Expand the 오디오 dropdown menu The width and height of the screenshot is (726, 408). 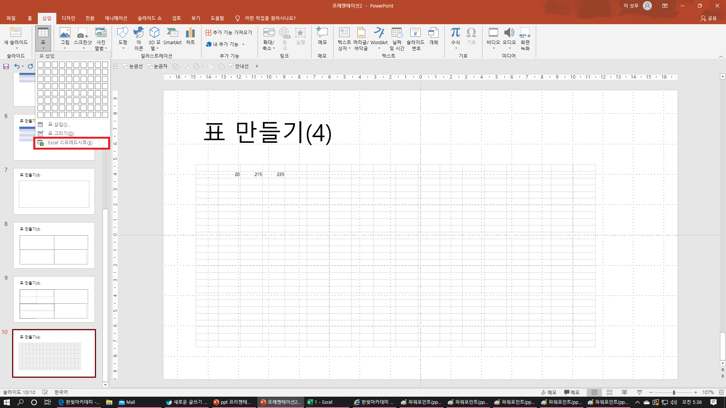[x=509, y=48]
